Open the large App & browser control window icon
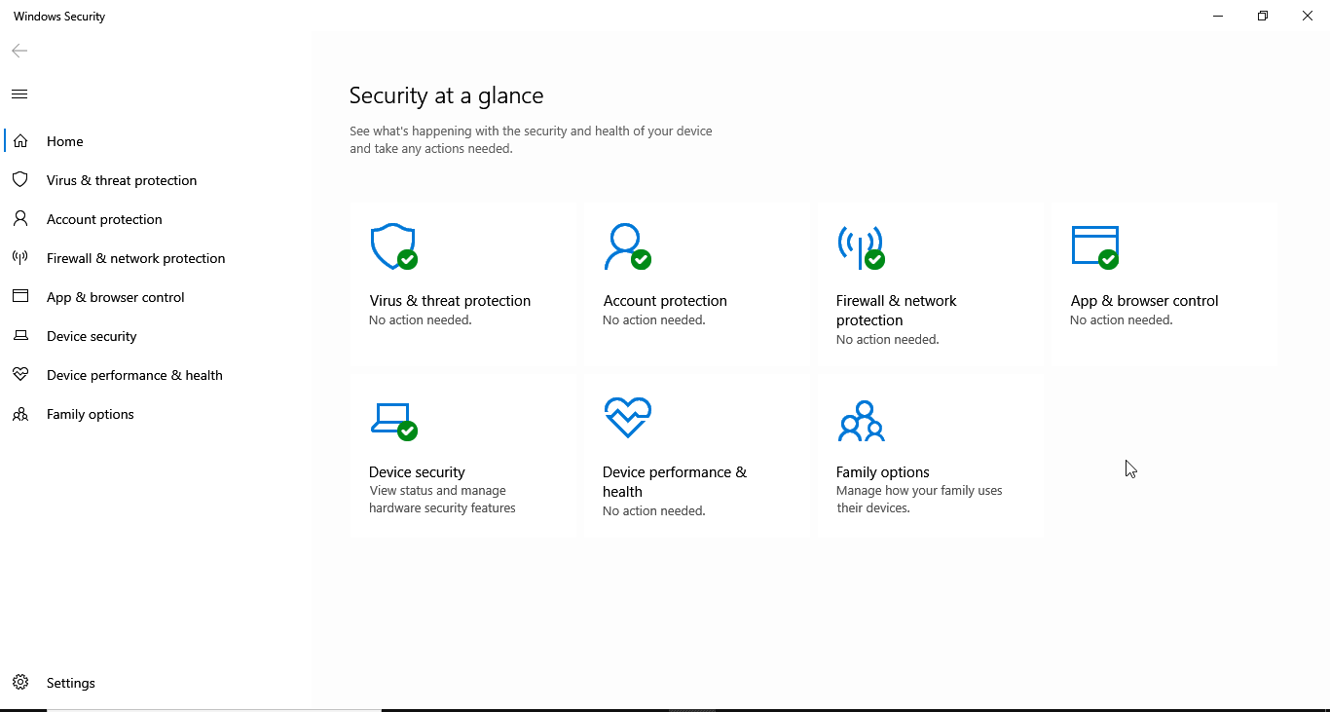Viewport: 1330px width, 712px height. click(1095, 247)
